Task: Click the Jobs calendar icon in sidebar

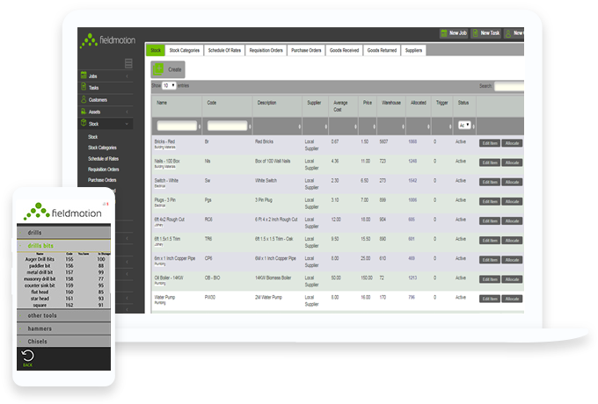Action: [84, 76]
